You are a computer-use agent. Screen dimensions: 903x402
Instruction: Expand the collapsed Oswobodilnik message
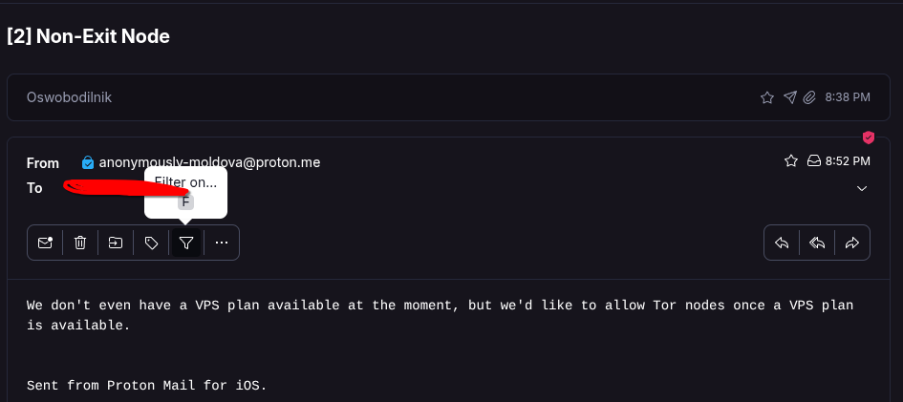point(382,97)
